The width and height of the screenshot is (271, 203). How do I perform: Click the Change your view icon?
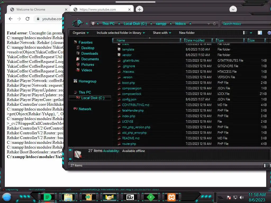[x=245, y=33]
